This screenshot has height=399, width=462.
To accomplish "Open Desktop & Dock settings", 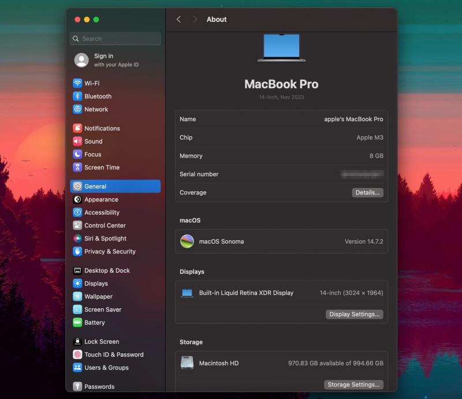I will pyautogui.click(x=115, y=270).
